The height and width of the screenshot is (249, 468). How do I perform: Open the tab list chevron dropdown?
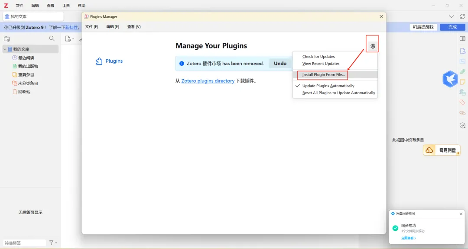point(451,16)
